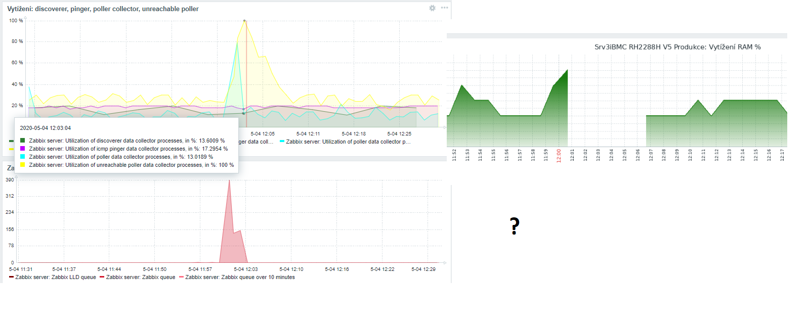Click the 5-04 12:11 time axis label

(308, 134)
